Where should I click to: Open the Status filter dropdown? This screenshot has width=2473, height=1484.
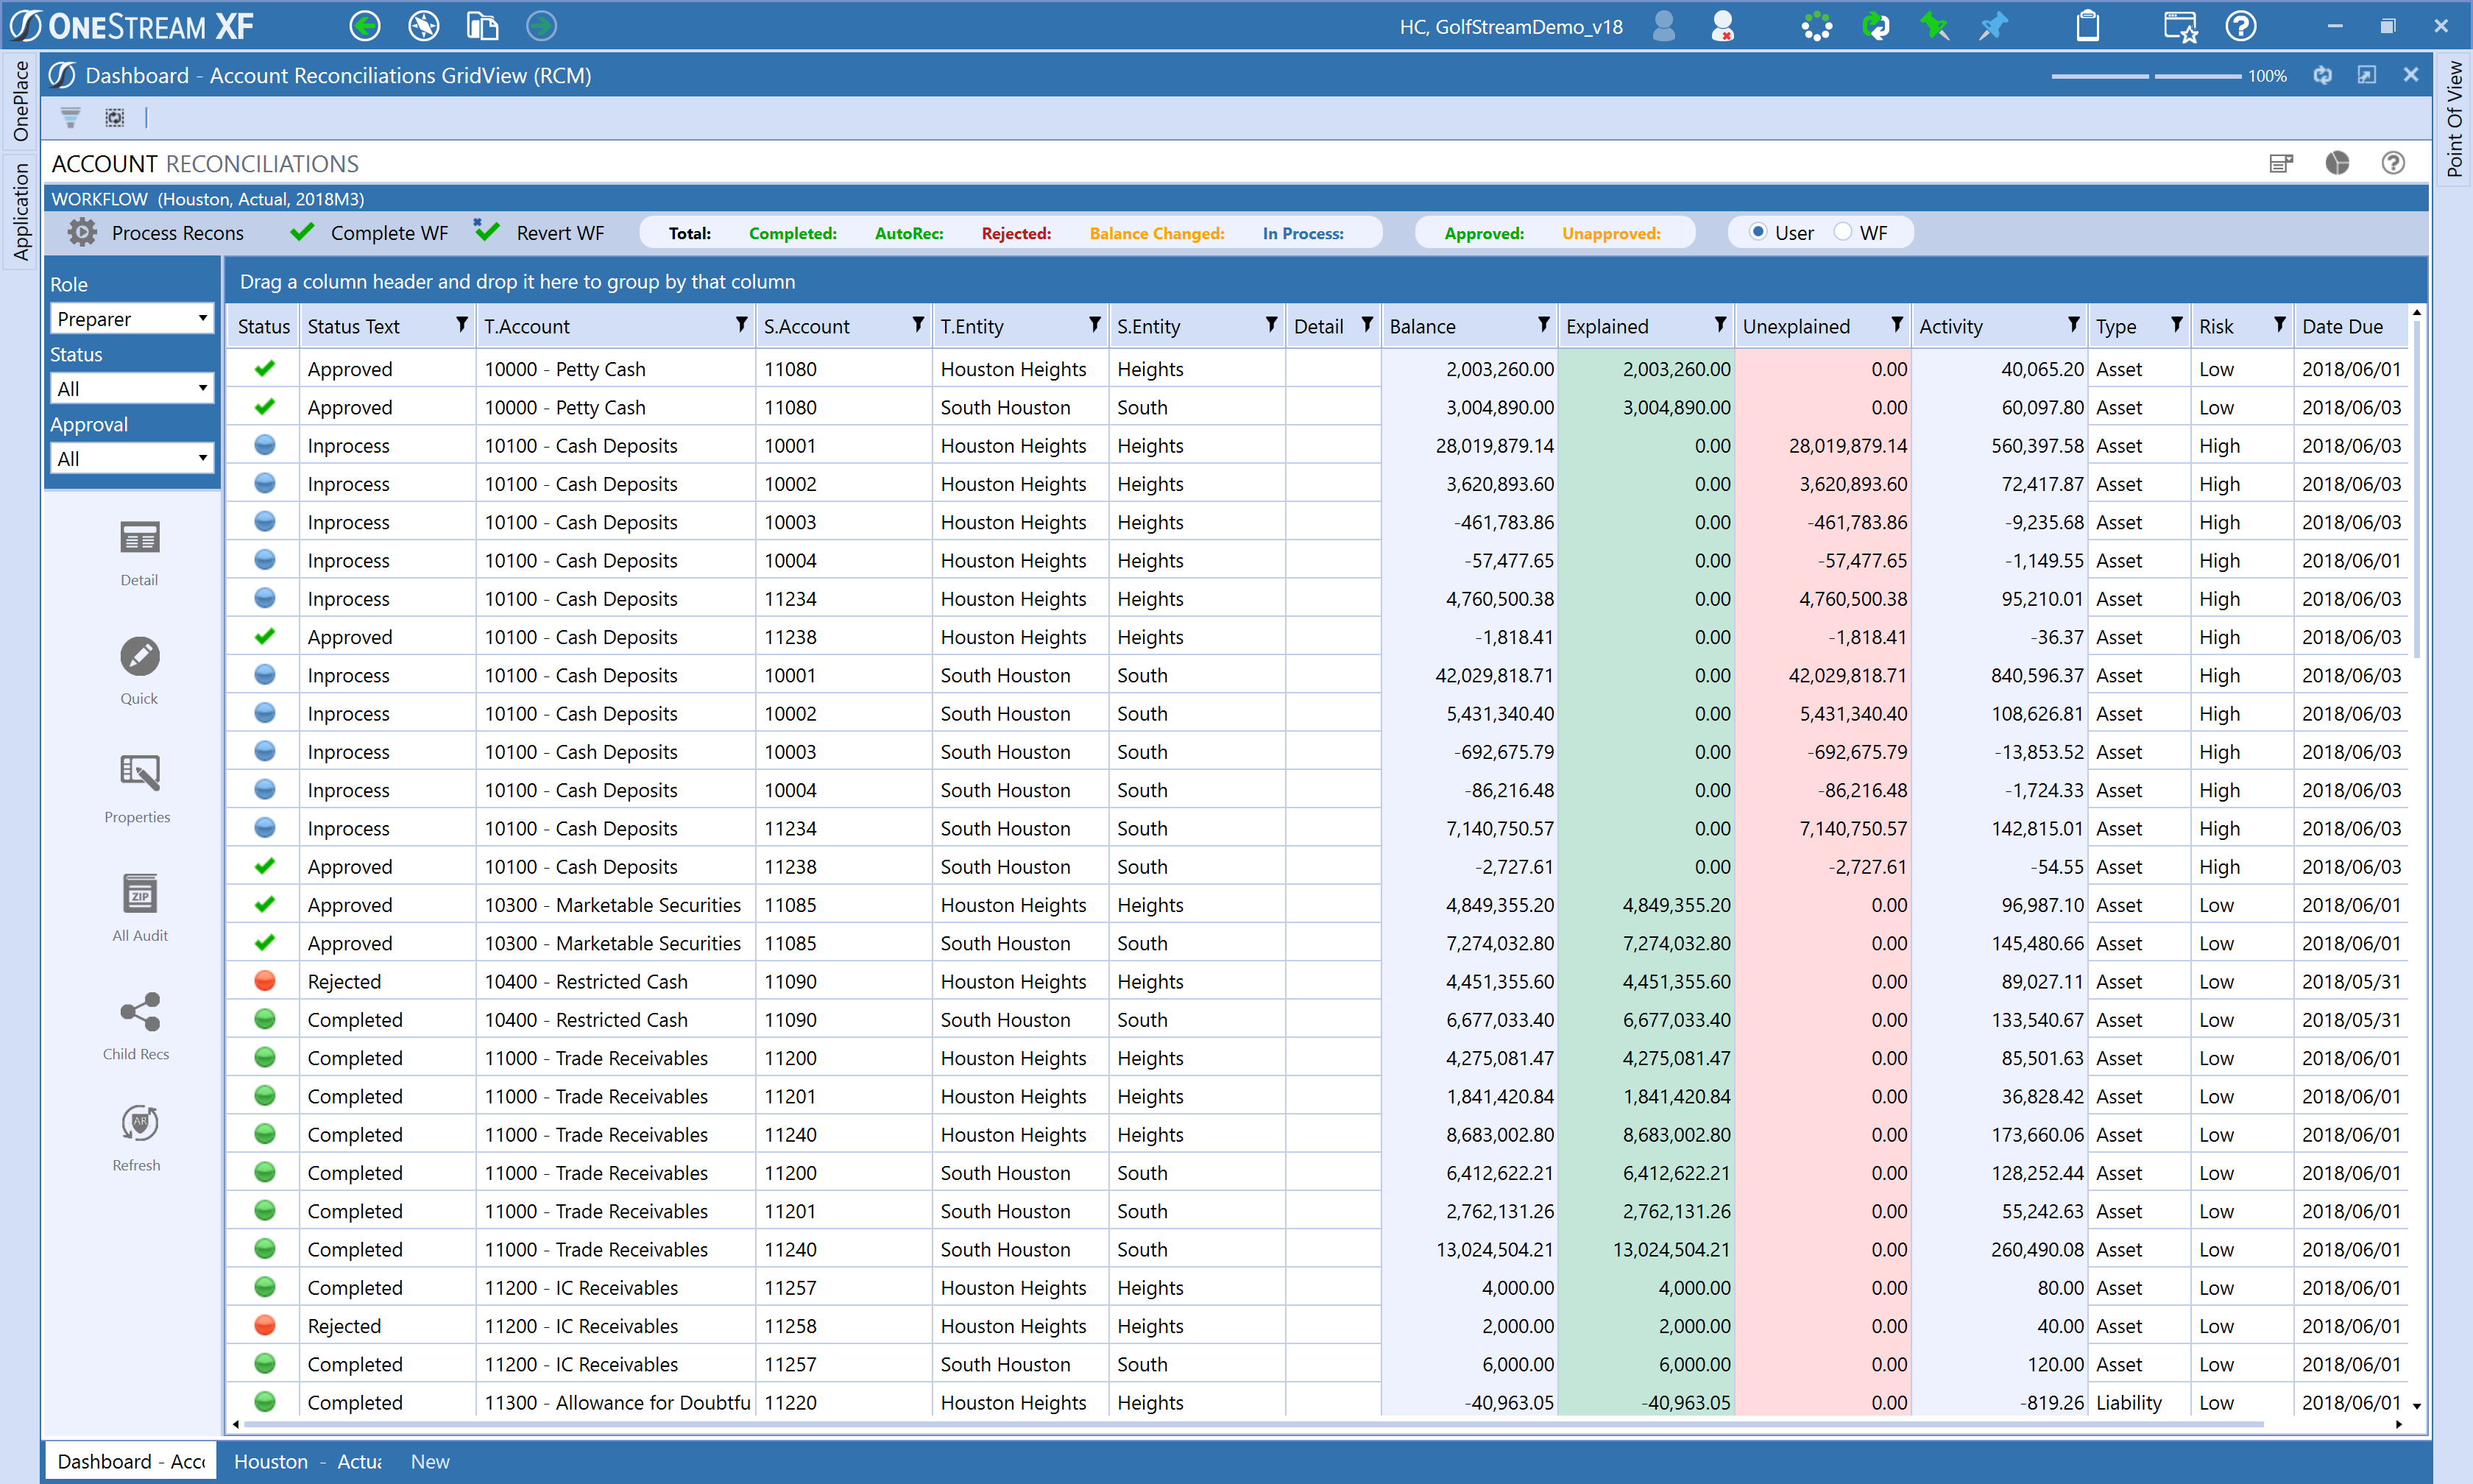[131, 389]
